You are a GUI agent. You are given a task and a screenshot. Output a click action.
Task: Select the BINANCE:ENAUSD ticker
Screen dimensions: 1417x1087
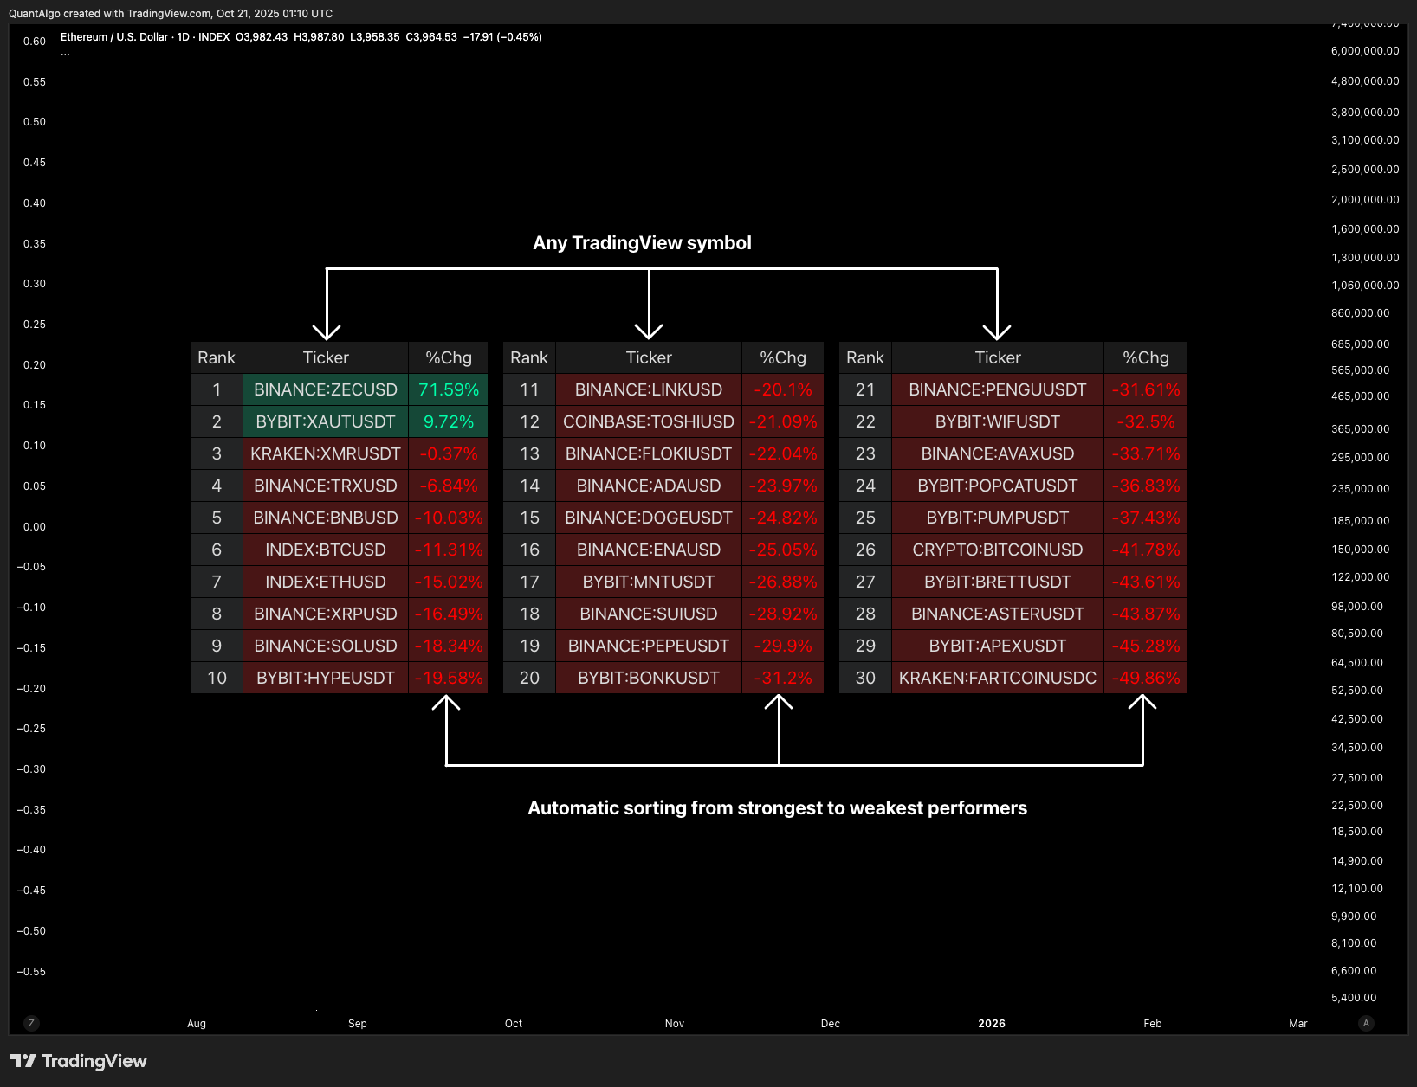click(x=649, y=550)
